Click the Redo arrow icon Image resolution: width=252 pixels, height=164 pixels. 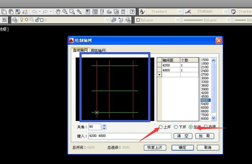45,12
